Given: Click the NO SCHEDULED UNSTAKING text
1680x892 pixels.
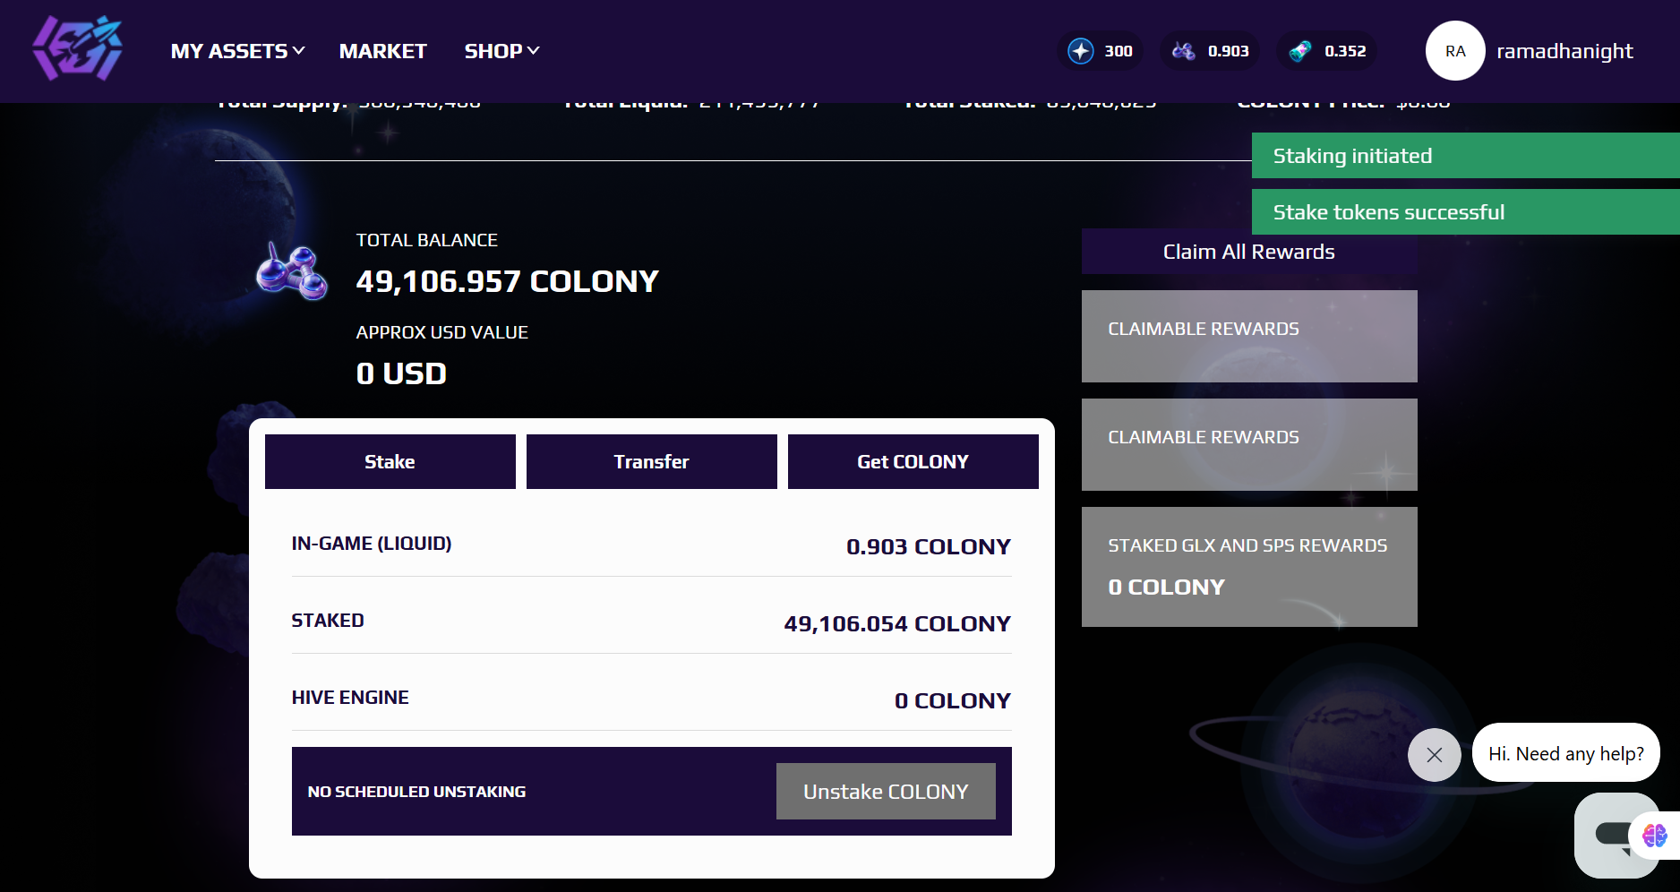Looking at the screenshot, I should 416,792.
